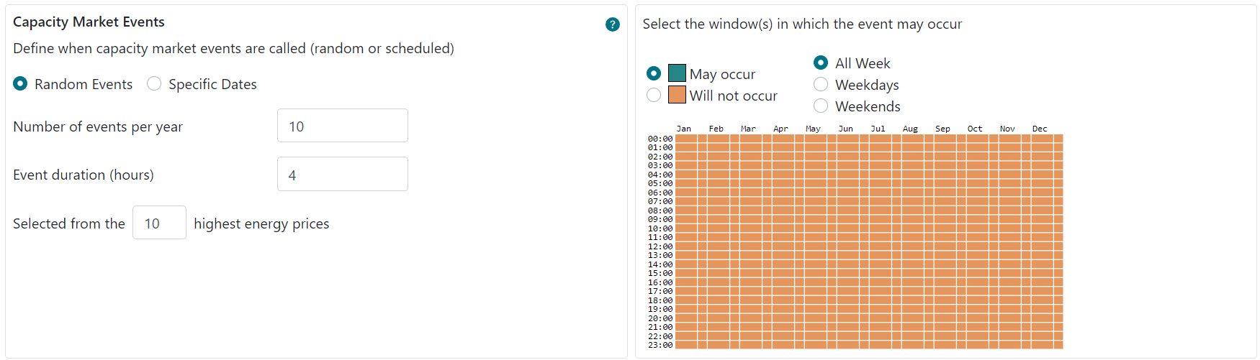Select the Specific Dates radio button
This screenshot has width=1260, height=360.
point(154,84)
